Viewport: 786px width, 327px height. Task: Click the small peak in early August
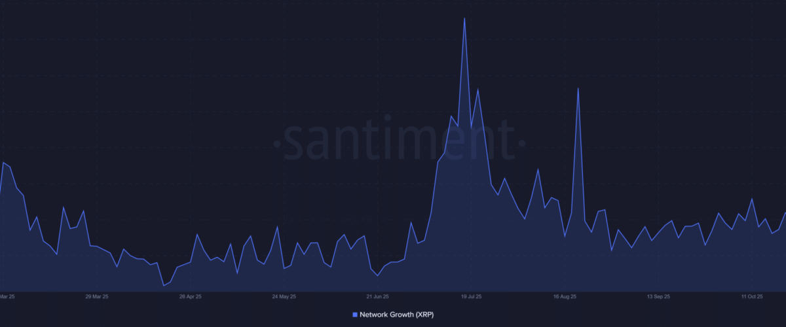point(538,170)
